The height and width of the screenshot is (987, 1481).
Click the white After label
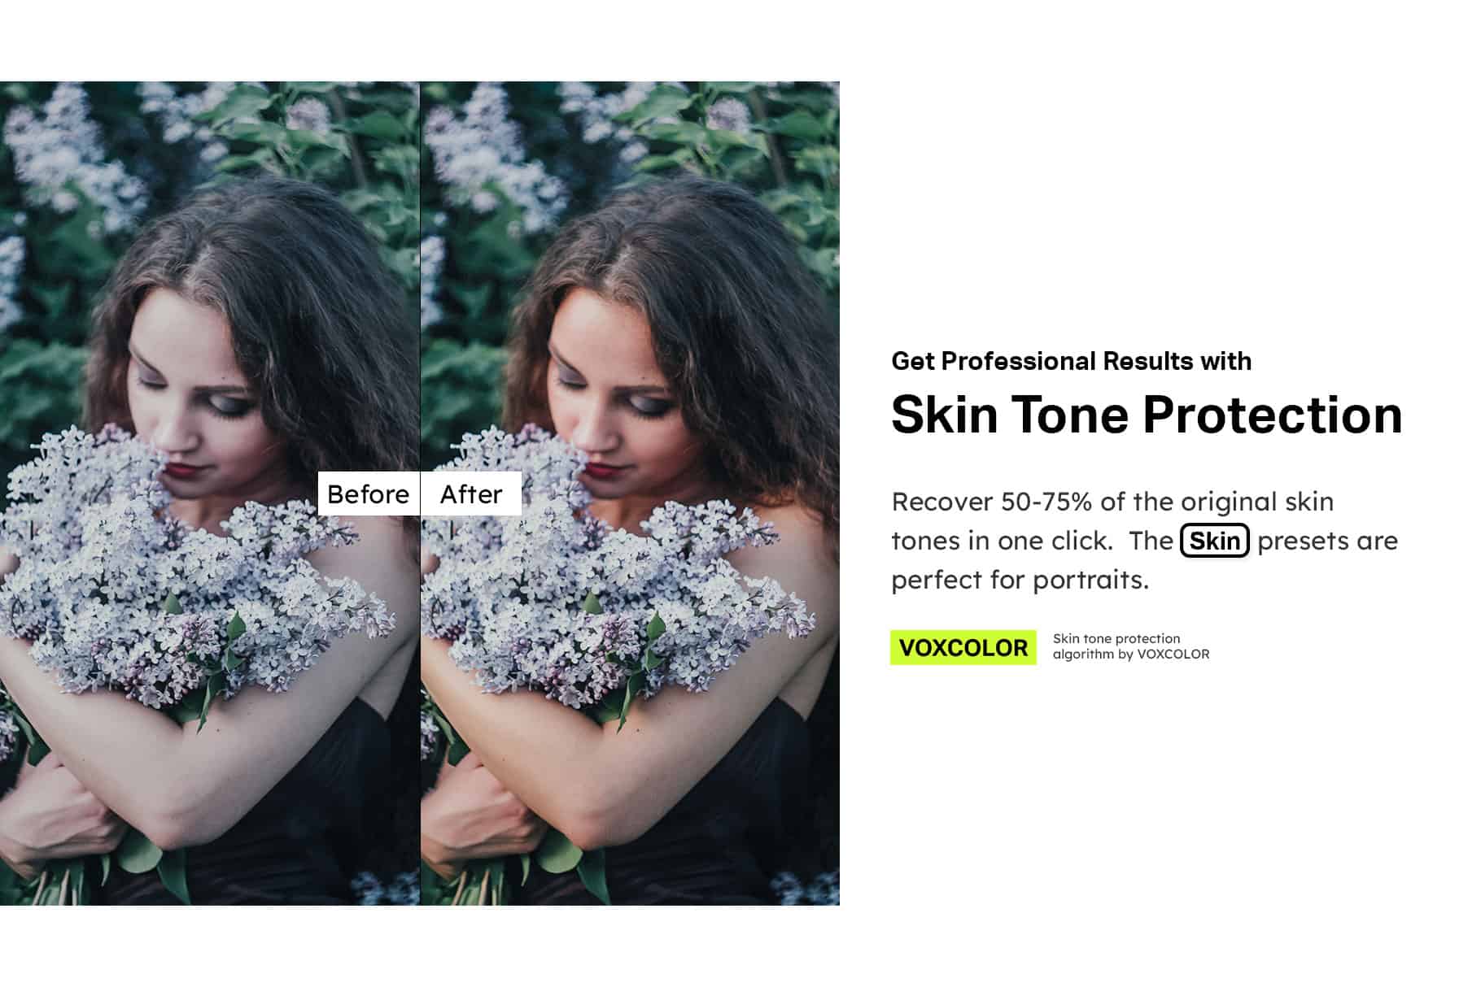click(471, 493)
